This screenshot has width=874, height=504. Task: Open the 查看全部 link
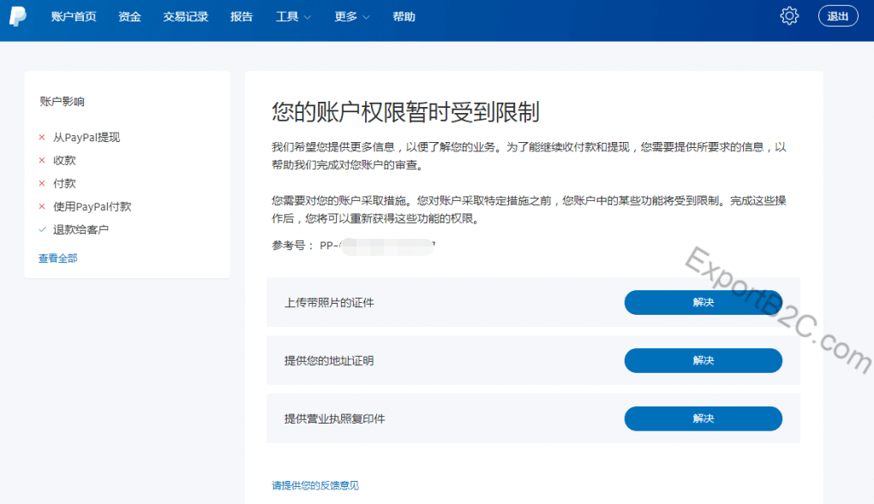[58, 258]
